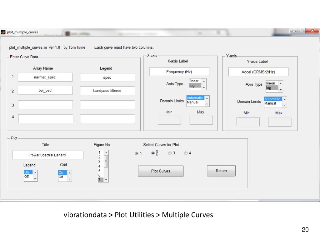Set X-axis Domain Limits to Manual
The height and width of the screenshot is (240, 320).
click(195, 102)
